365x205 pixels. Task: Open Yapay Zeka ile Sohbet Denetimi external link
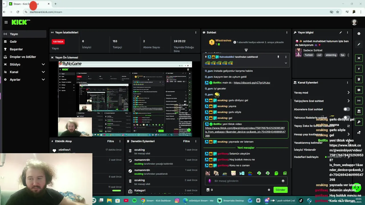pos(348,126)
